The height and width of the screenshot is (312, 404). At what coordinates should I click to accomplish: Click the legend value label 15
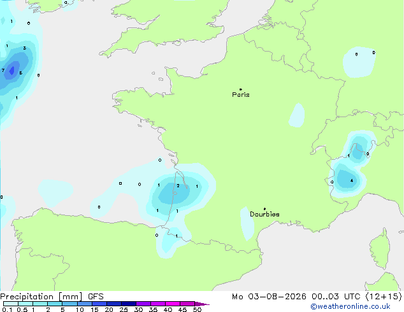pyautogui.click(x=94, y=309)
